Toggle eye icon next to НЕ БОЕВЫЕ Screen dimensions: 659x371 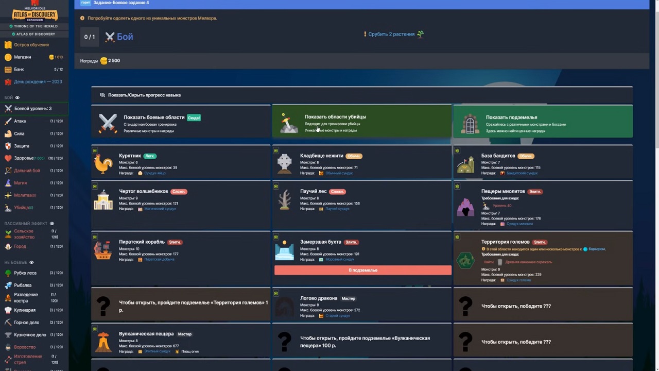point(31,262)
